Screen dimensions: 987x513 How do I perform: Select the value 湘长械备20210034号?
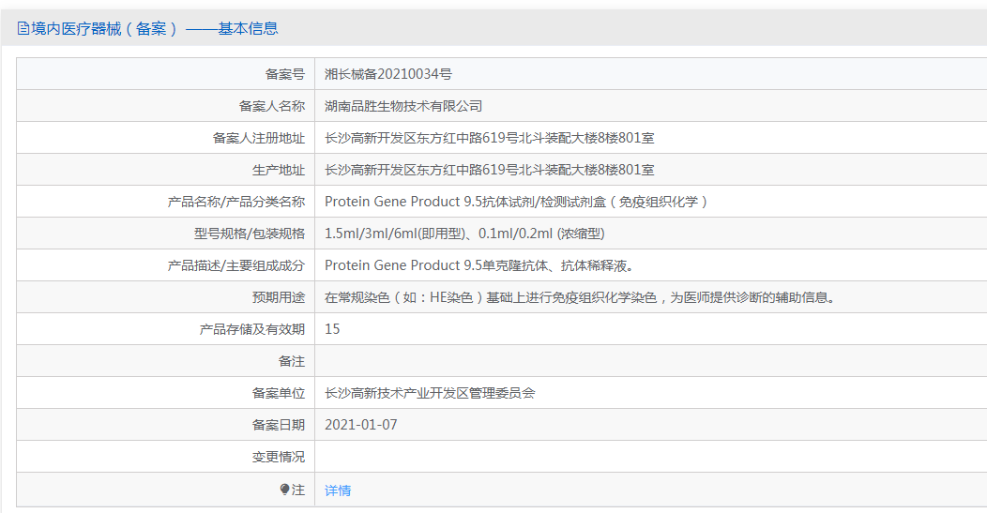tap(388, 74)
